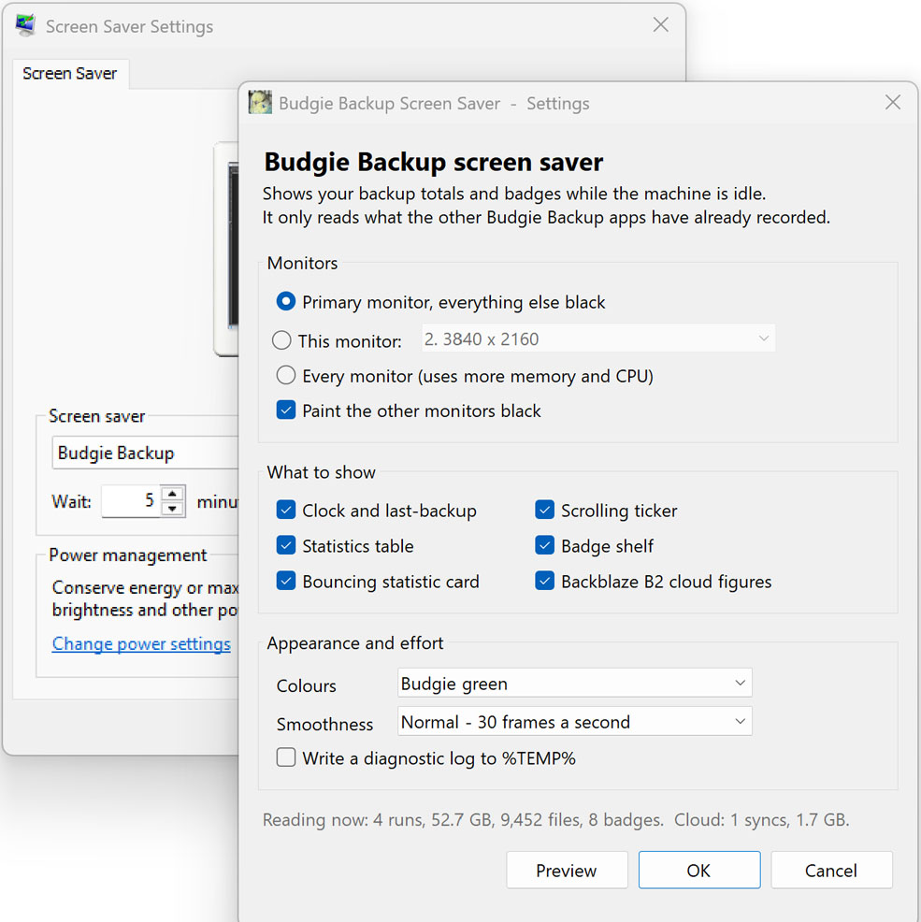The height and width of the screenshot is (922, 921).
Task: Click the Cancel button
Action: [831, 870]
